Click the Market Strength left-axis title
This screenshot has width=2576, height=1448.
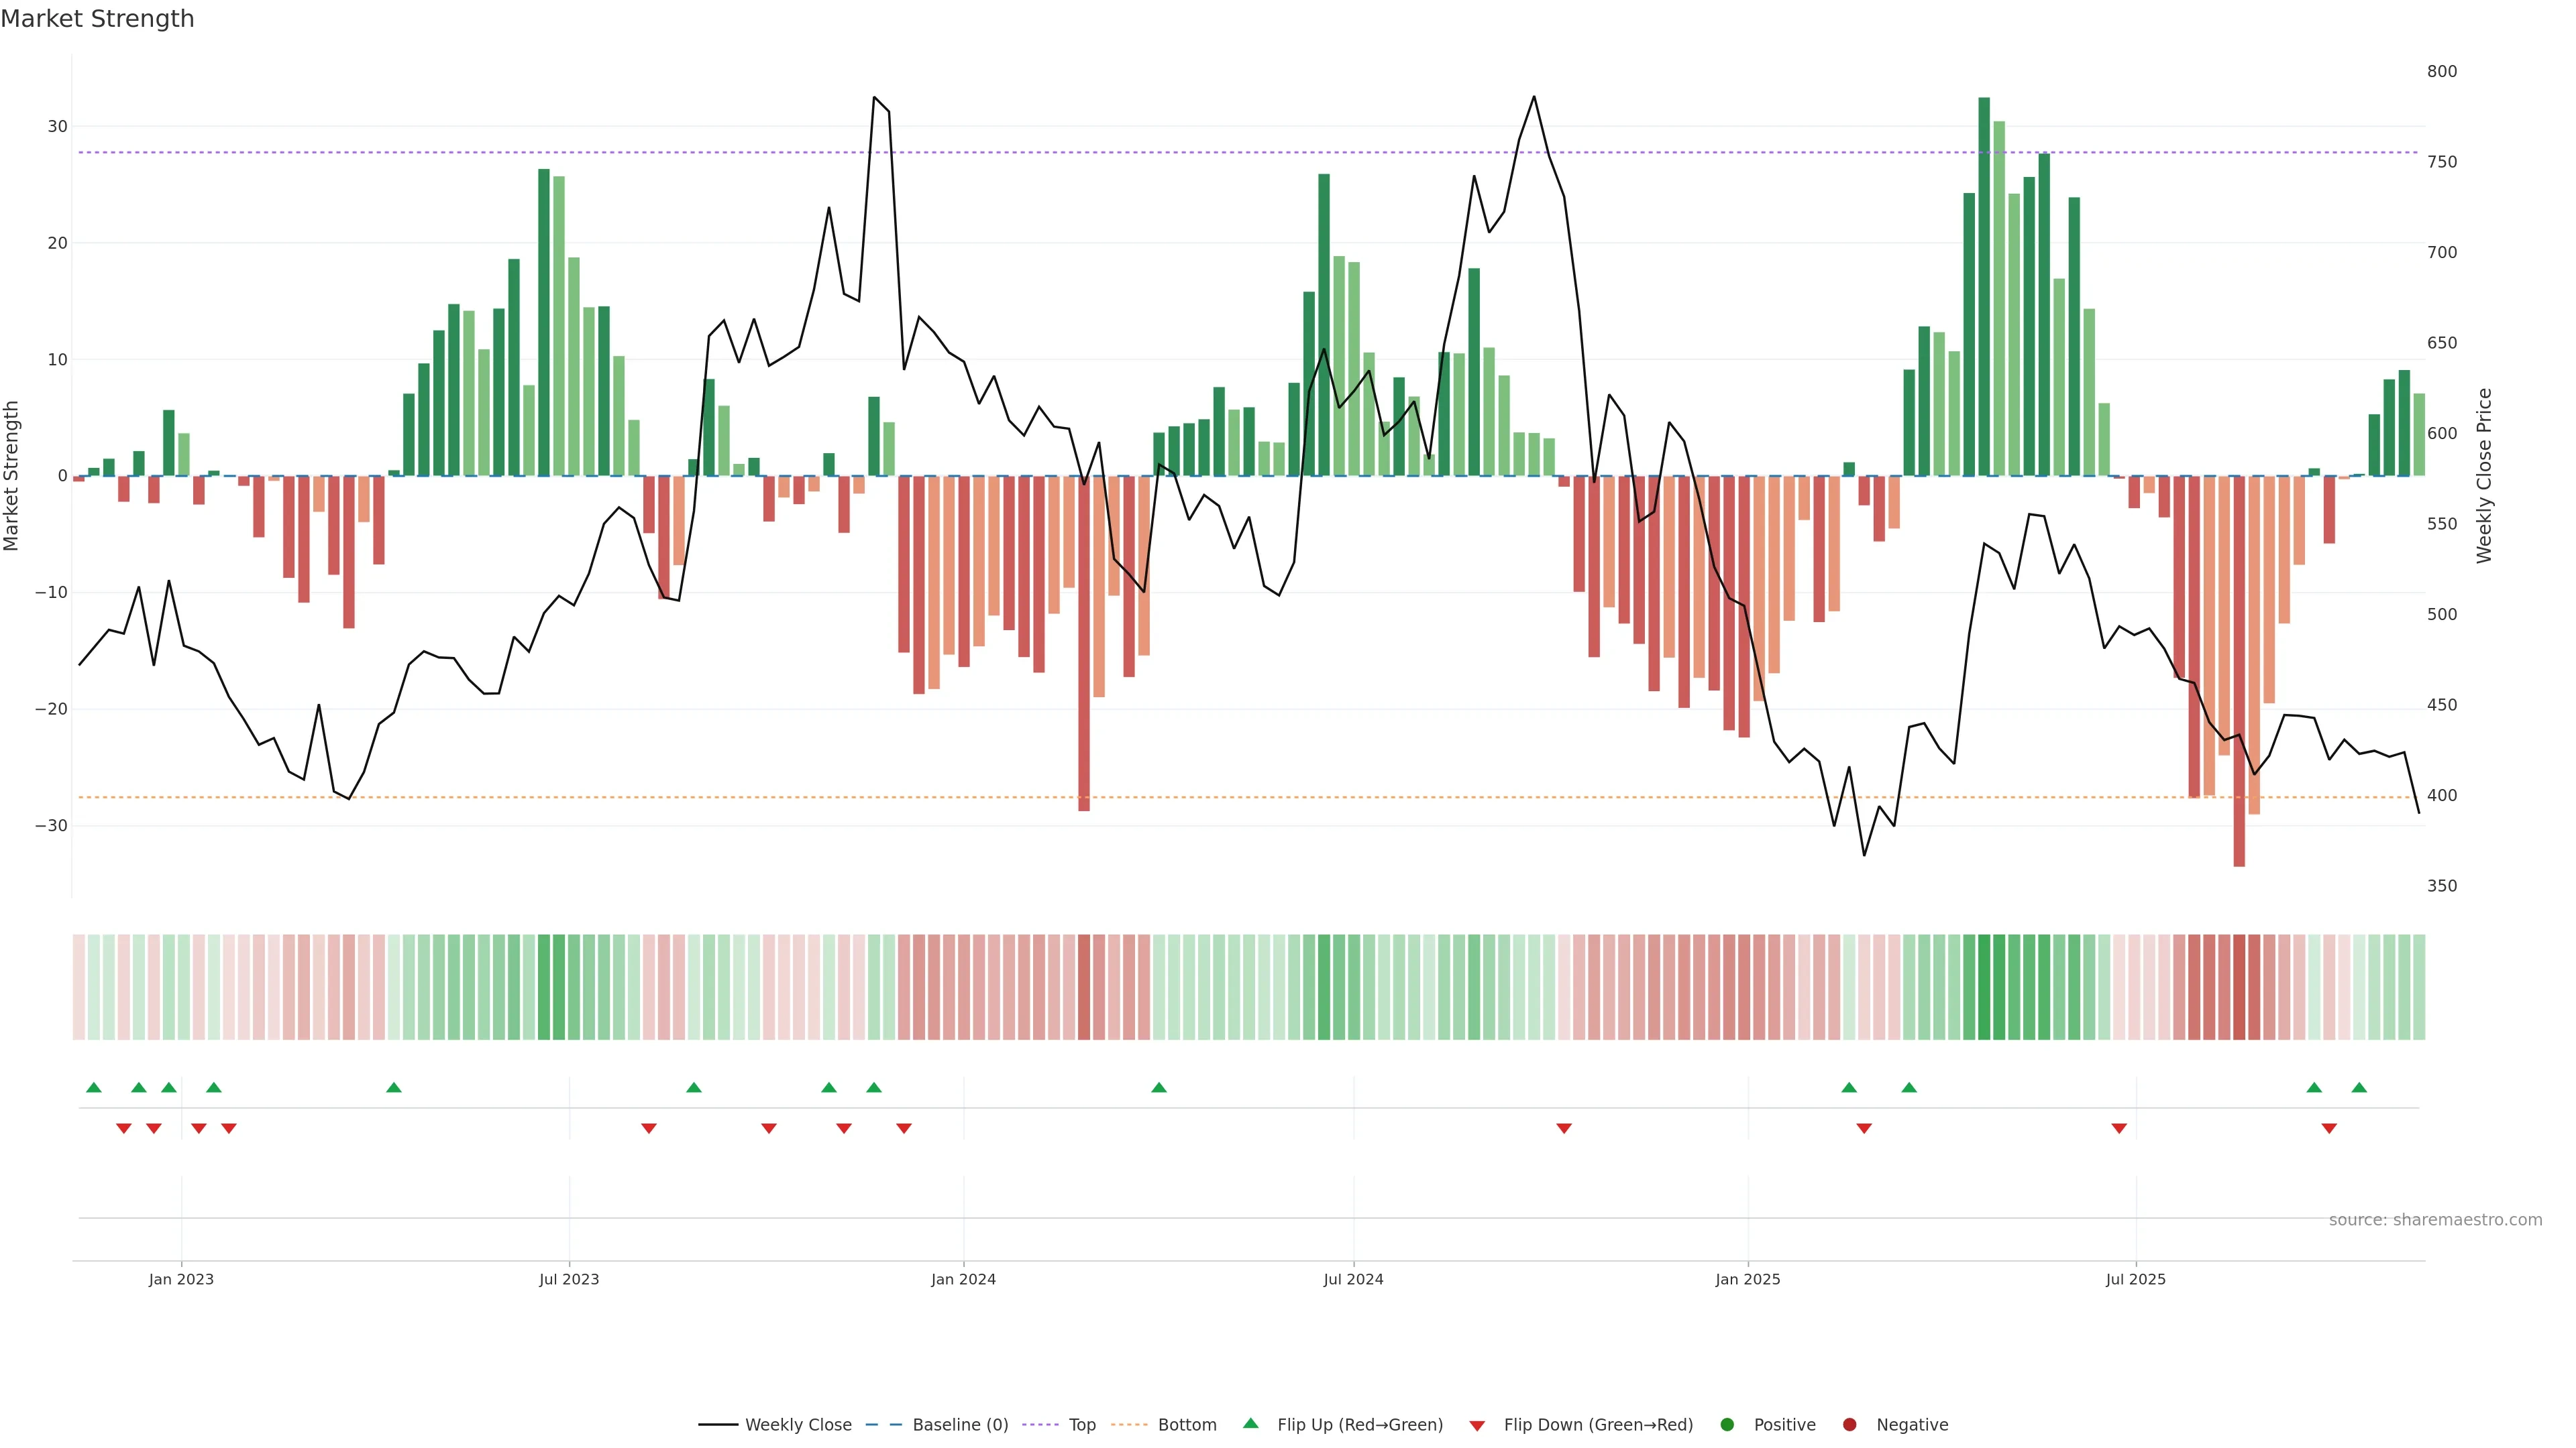[12, 476]
